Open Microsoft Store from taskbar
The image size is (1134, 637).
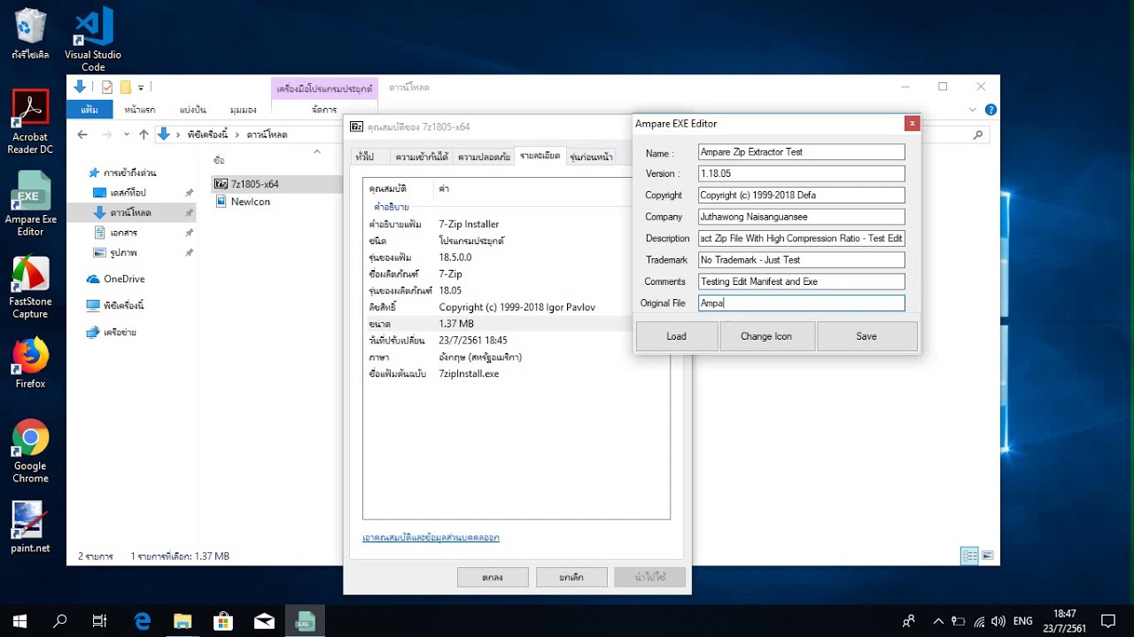pos(223,621)
